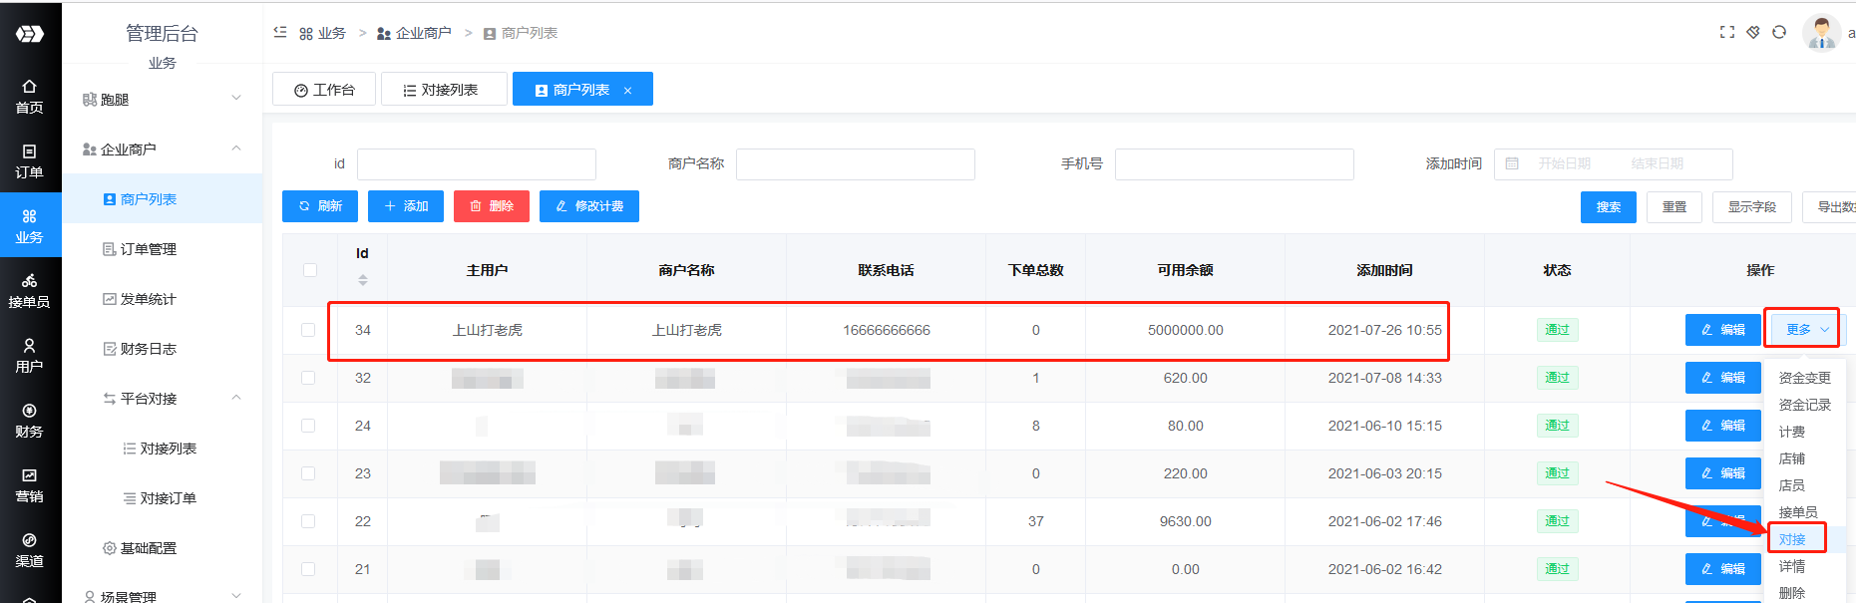1856x603 pixels.
Task: Click the theme icon in header
Action: [1753, 32]
